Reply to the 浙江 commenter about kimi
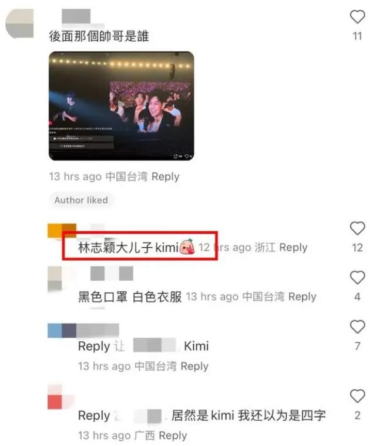This screenshot has height=446, width=373. tap(293, 248)
